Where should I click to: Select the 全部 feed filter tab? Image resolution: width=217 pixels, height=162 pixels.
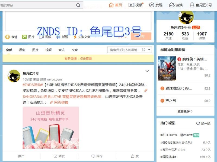click(x=9, y=50)
